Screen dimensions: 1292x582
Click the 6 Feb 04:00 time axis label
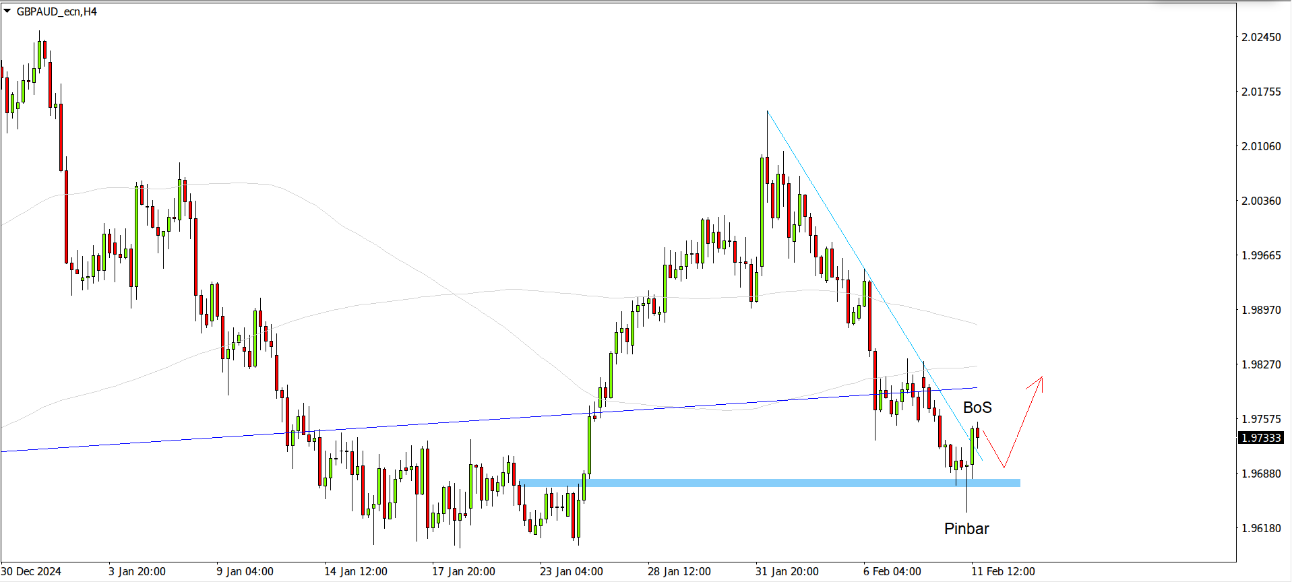point(892,571)
